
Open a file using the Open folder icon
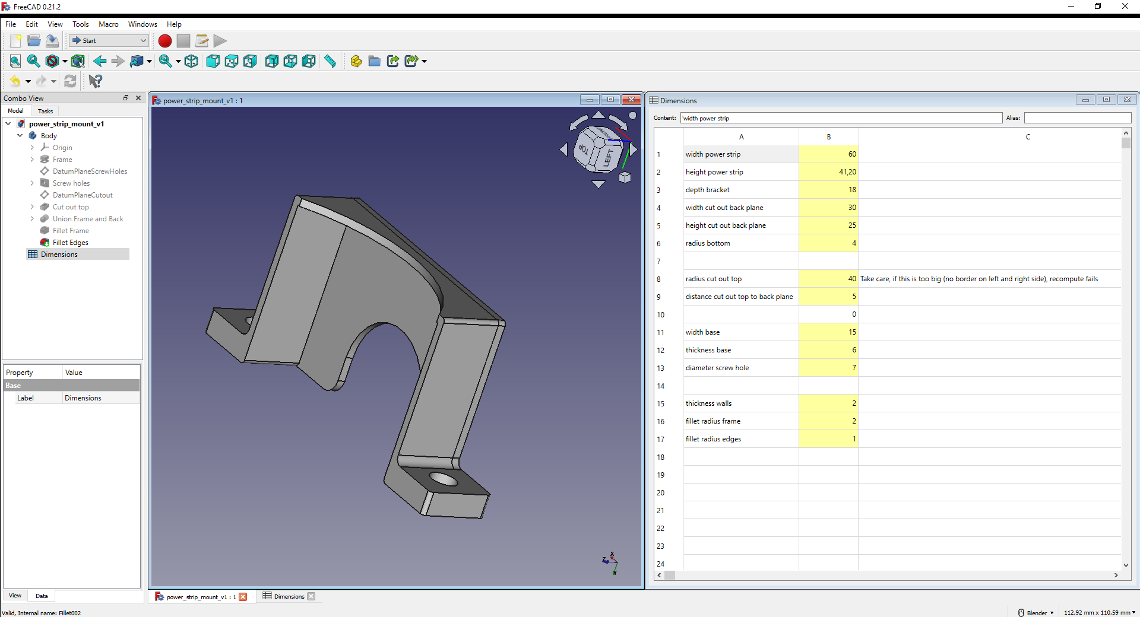point(34,40)
